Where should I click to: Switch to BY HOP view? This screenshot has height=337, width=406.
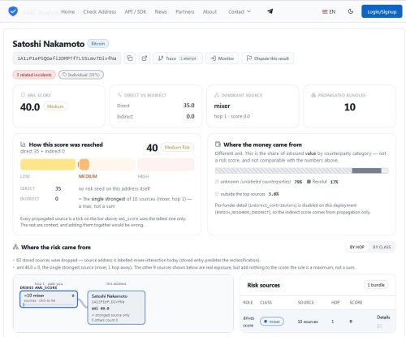[x=357, y=247]
